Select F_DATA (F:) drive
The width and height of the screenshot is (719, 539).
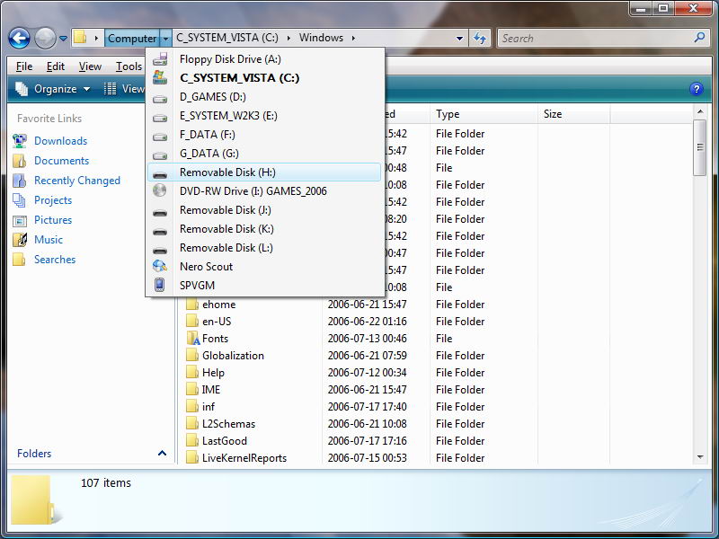pyautogui.click(x=264, y=134)
